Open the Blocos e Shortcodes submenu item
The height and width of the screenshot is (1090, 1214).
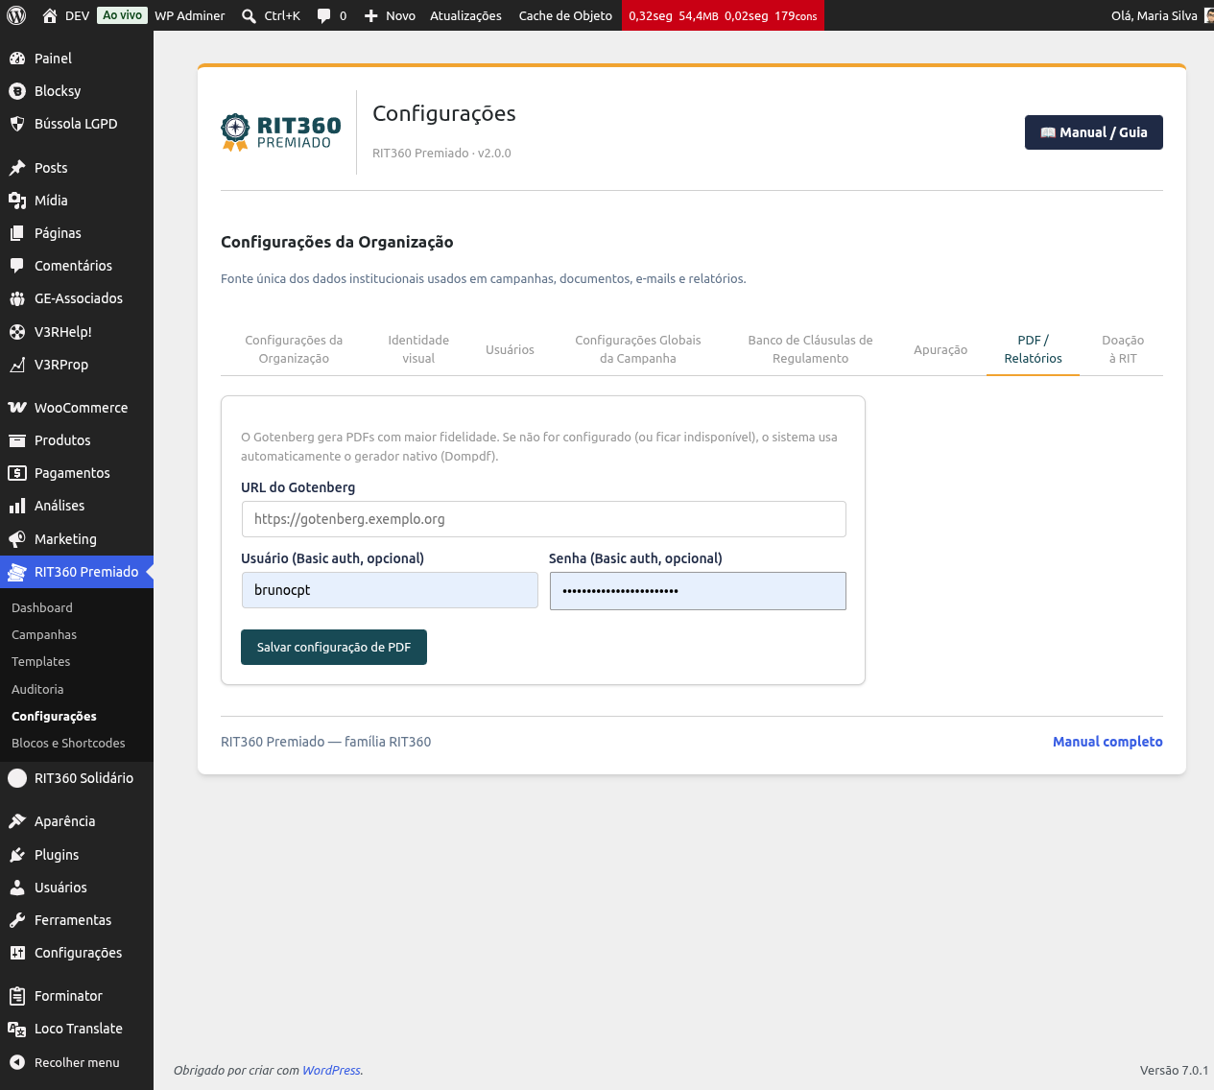point(68,743)
